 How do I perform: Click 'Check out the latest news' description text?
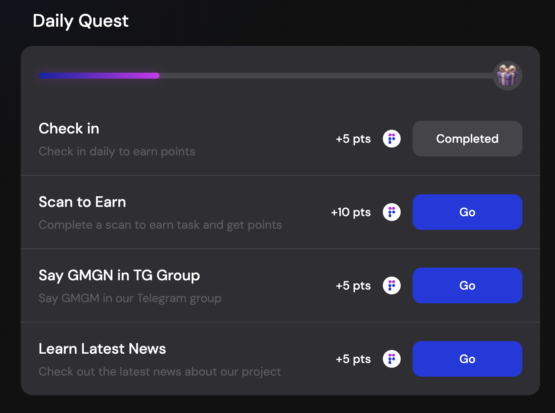point(160,371)
